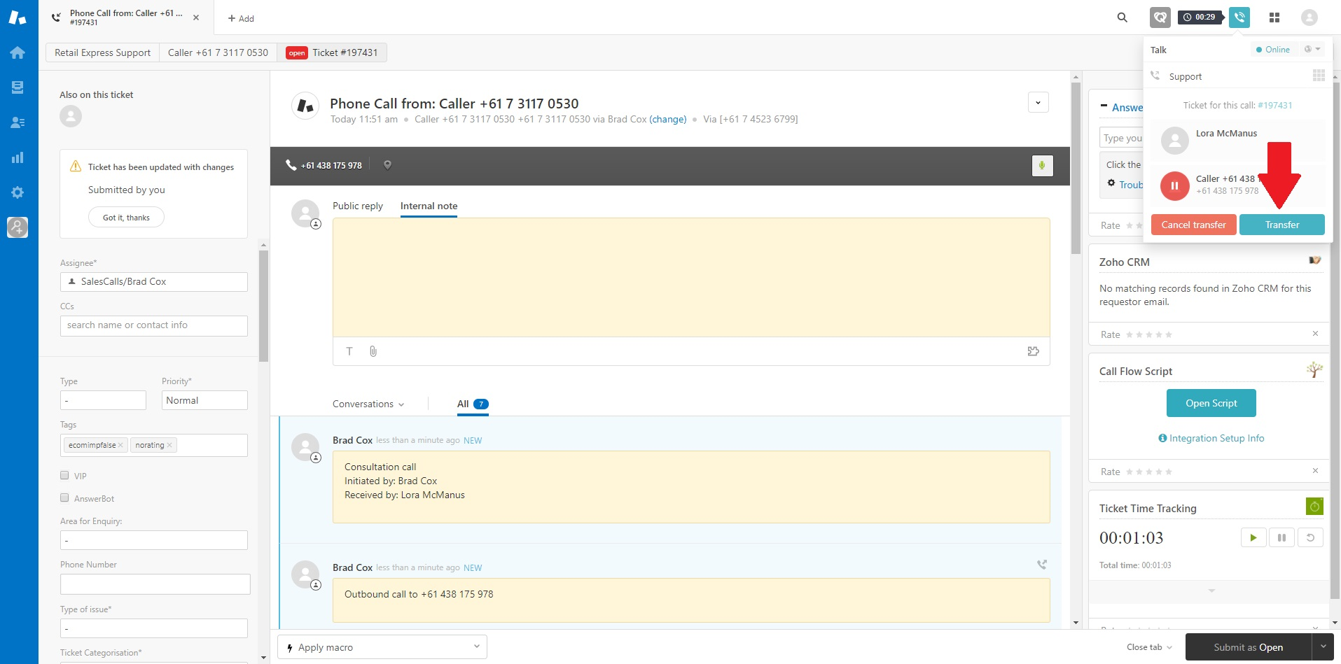The width and height of the screenshot is (1341, 664).
Task: Click the text formatting T icon
Action: click(349, 351)
